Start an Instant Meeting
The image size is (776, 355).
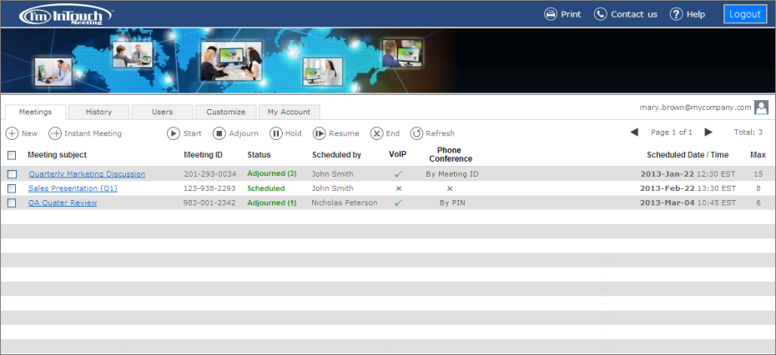[55, 133]
